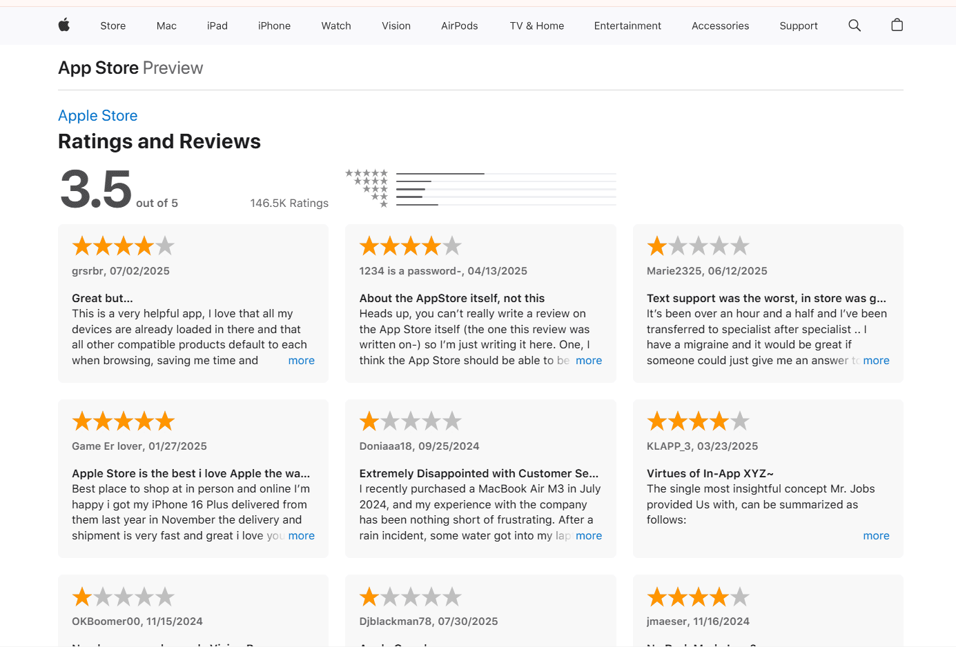Screen dimensions: 956x647
Task: Expand KLAPP_3's Virtues review
Action: [876, 536]
